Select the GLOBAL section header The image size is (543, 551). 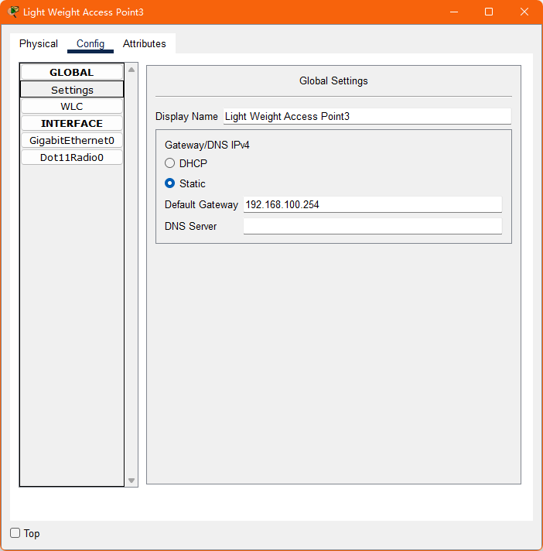coord(72,73)
